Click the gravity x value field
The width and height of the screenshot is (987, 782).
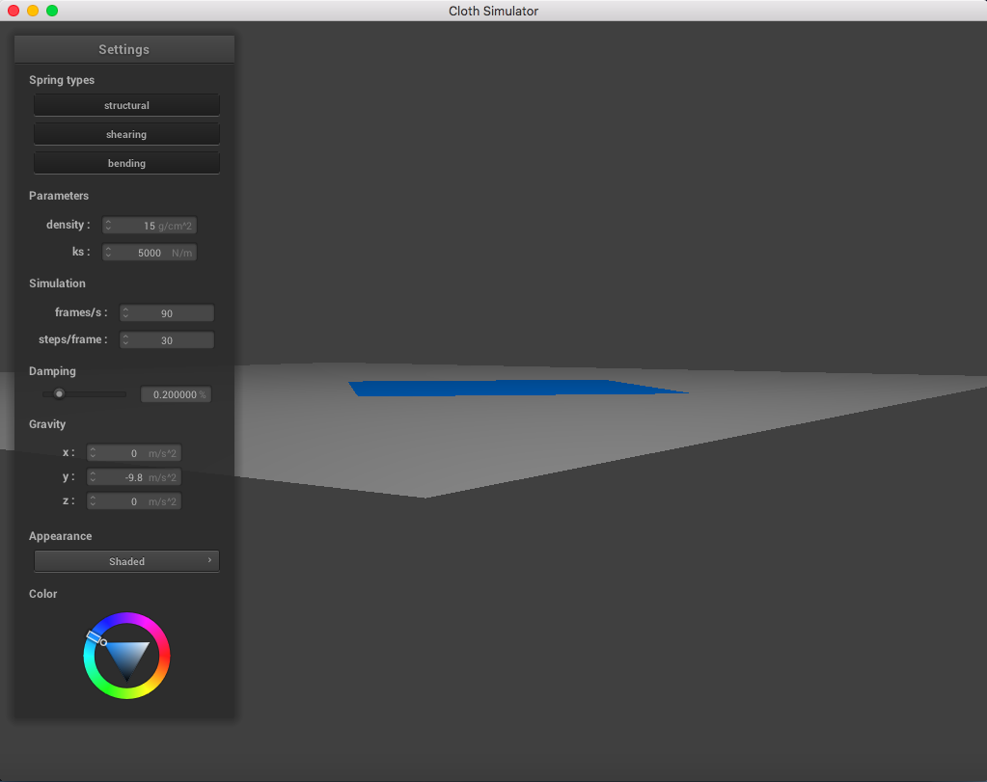[x=134, y=453]
